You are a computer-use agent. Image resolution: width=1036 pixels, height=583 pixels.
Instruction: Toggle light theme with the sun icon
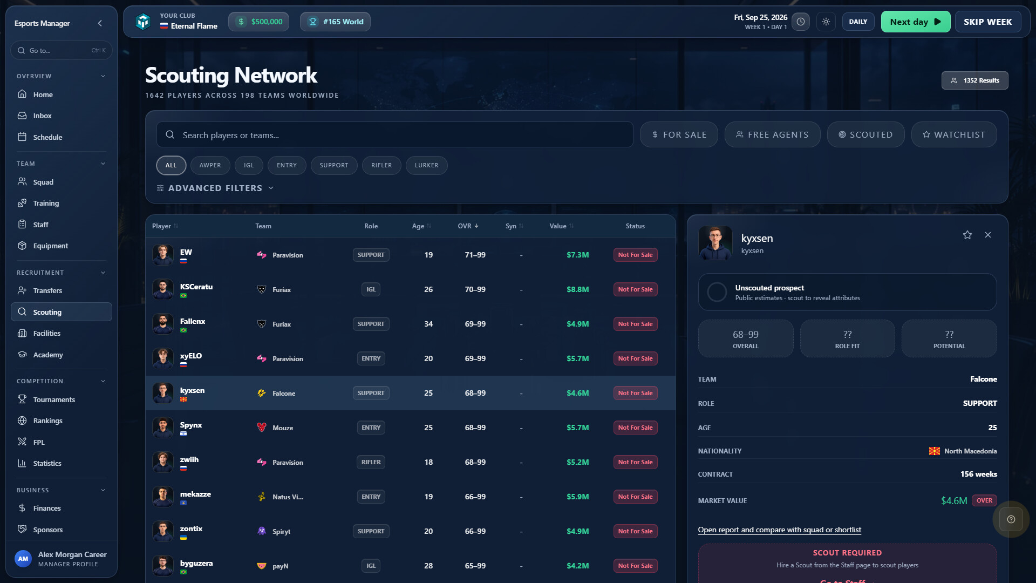pyautogui.click(x=826, y=22)
